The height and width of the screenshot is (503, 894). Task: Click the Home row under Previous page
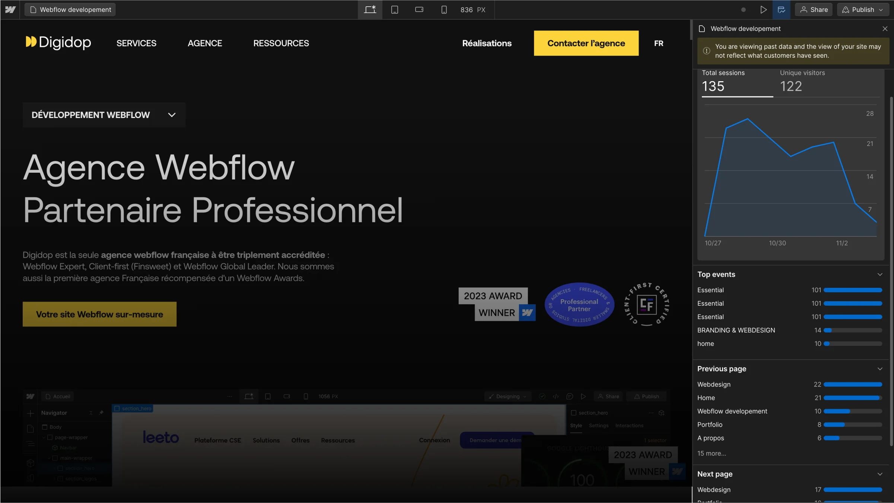point(790,398)
